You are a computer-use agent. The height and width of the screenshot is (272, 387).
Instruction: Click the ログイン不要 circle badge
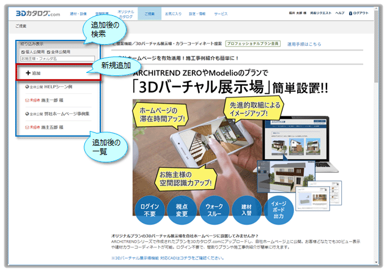click(x=150, y=210)
